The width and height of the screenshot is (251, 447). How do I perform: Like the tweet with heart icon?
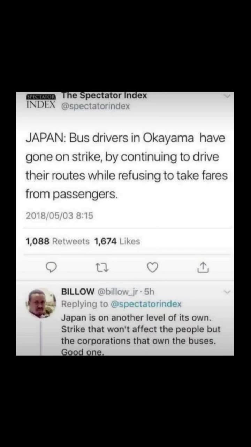[x=152, y=268]
